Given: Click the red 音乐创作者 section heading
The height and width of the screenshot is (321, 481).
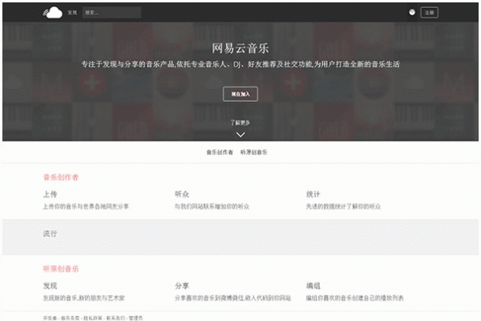Looking at the screenshot, I should tap(61, 177).
